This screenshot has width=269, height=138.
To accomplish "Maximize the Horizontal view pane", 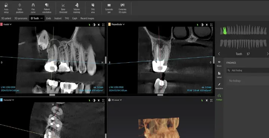I will (103, 100).
